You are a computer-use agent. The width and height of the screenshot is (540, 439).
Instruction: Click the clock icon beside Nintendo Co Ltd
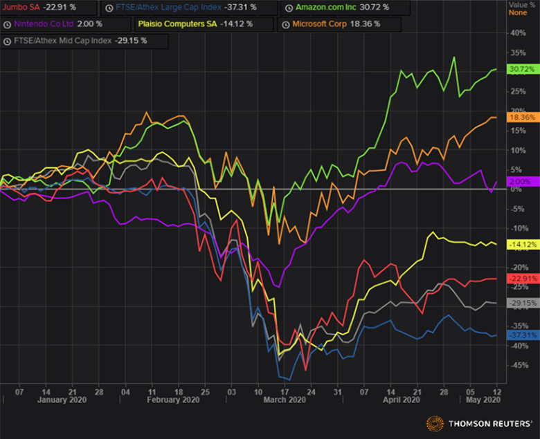click(x=7, y=25)
